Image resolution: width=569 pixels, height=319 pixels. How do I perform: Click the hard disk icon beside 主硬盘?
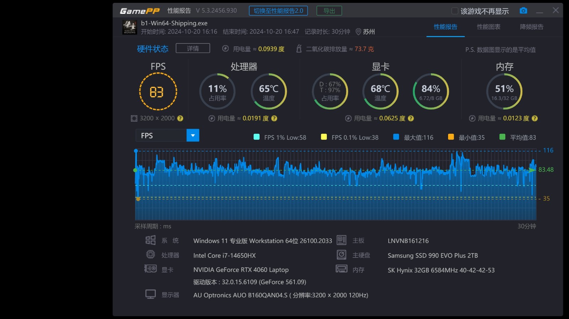click(341, 255)
